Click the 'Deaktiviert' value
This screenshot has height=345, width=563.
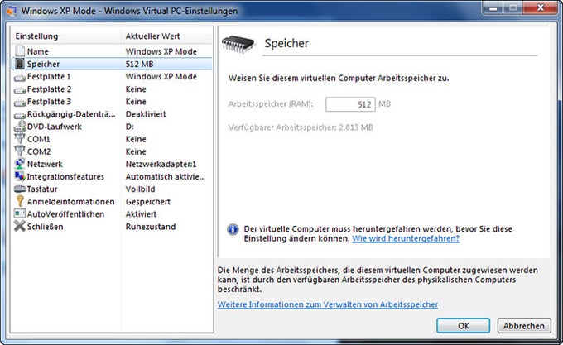(146, 114)
